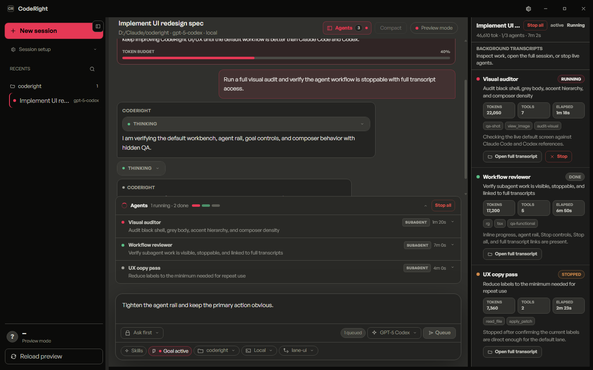The height and width of the screenshot is (370, 593).
Task: Click the rg tool tag
Action: [488, 224]
